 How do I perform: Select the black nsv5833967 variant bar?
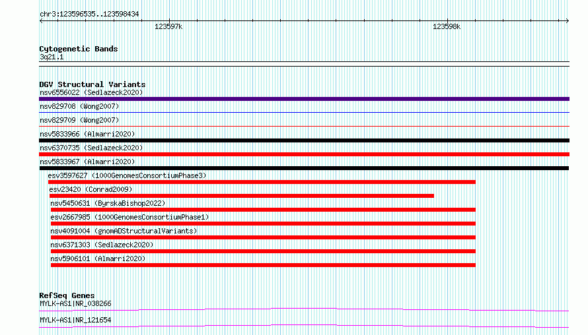304,168
